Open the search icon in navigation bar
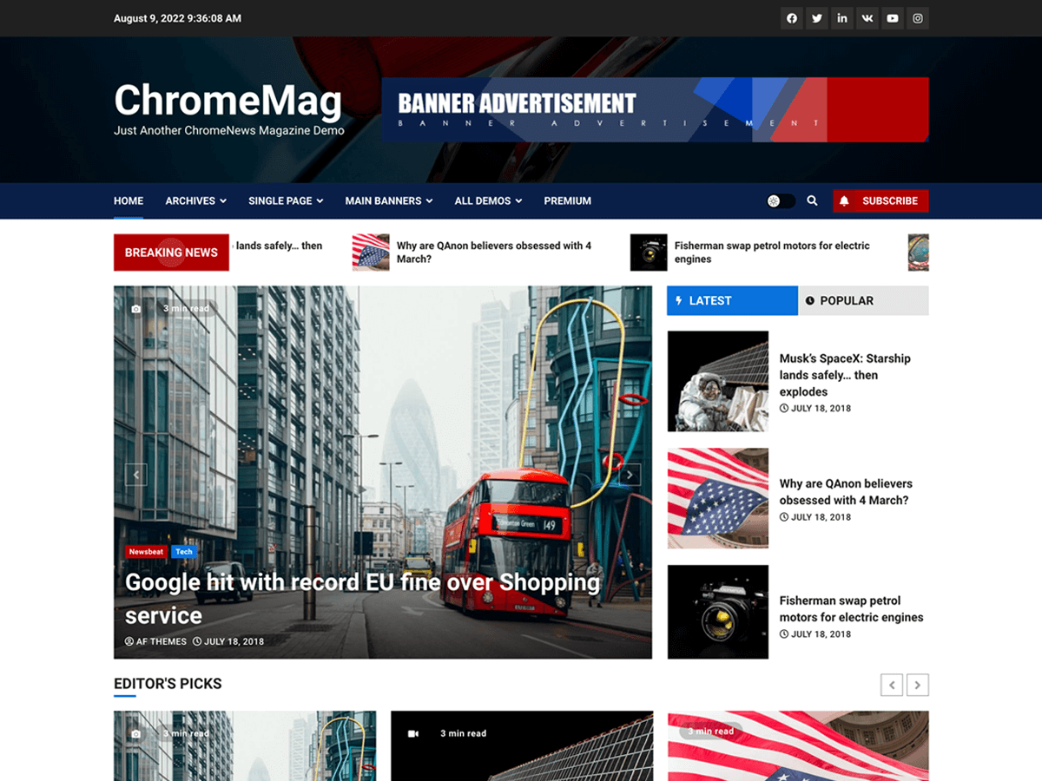 pyautogui.click(x=812, y=200)
